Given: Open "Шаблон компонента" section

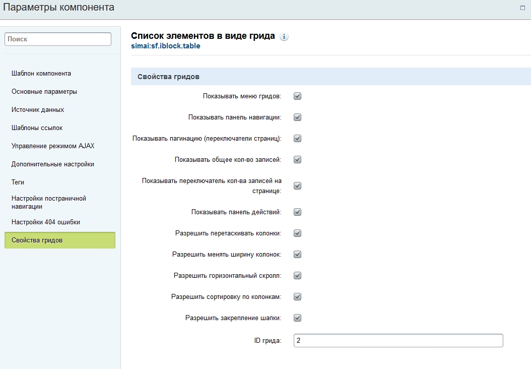Looking at the screenshot, I should coord(41,74).
